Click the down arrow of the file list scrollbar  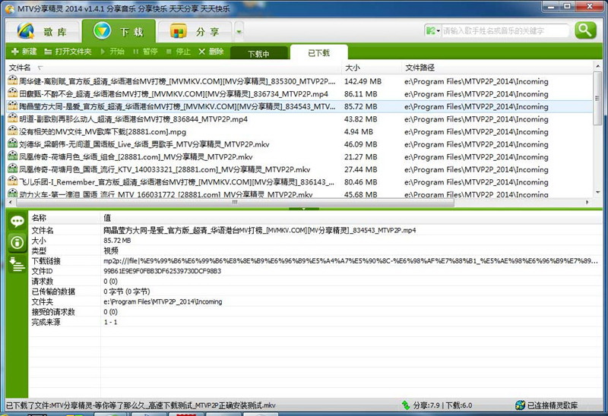(597, 193)
